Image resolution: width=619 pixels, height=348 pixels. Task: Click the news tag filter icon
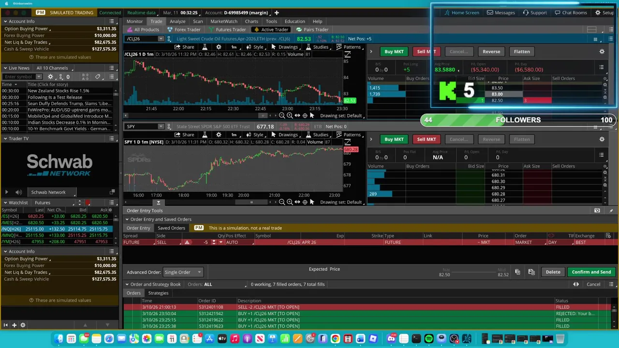pyautogui.click(x=98, y=76)
